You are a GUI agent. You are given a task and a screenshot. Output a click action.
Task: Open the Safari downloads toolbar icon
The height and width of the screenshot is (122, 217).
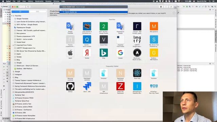(161, 7)
